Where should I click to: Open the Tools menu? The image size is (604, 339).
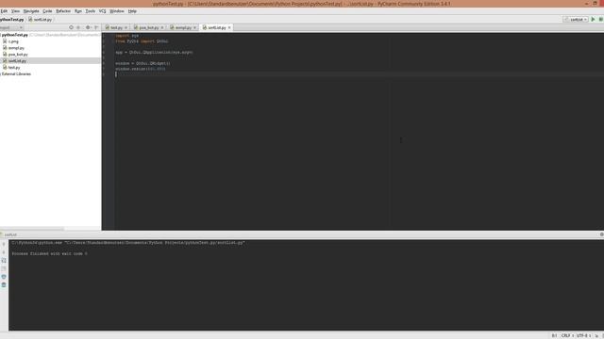pyautogui.click(x=91, y=11)
